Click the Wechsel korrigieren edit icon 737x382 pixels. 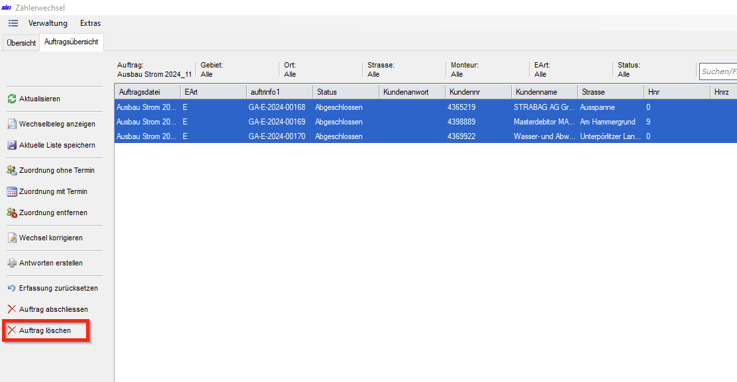point(12,238)
